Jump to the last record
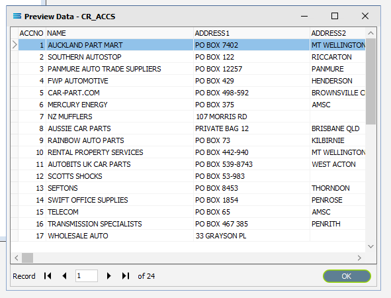Viewport: 391px width, 298px height. [x=126, y=275]
